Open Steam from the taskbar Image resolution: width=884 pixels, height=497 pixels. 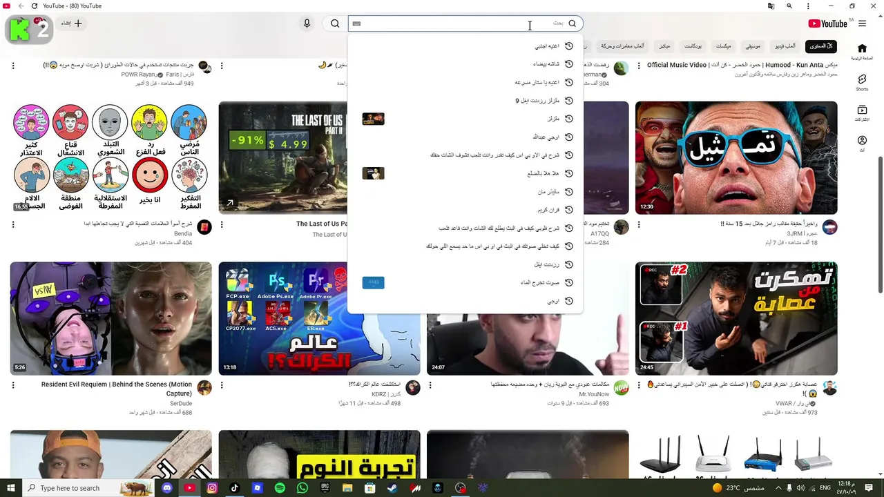393,488
